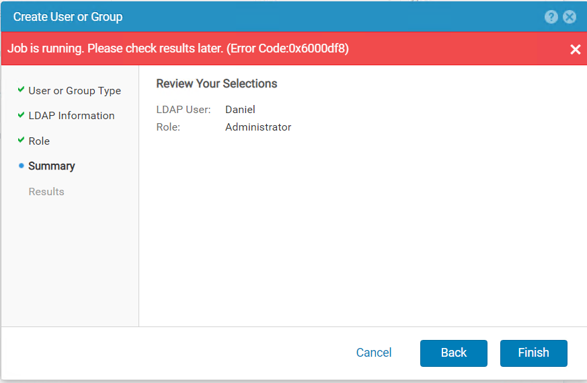The height and width of the screenshot is (383, 587).
Task: Click the error code message text
Action: 178,49
